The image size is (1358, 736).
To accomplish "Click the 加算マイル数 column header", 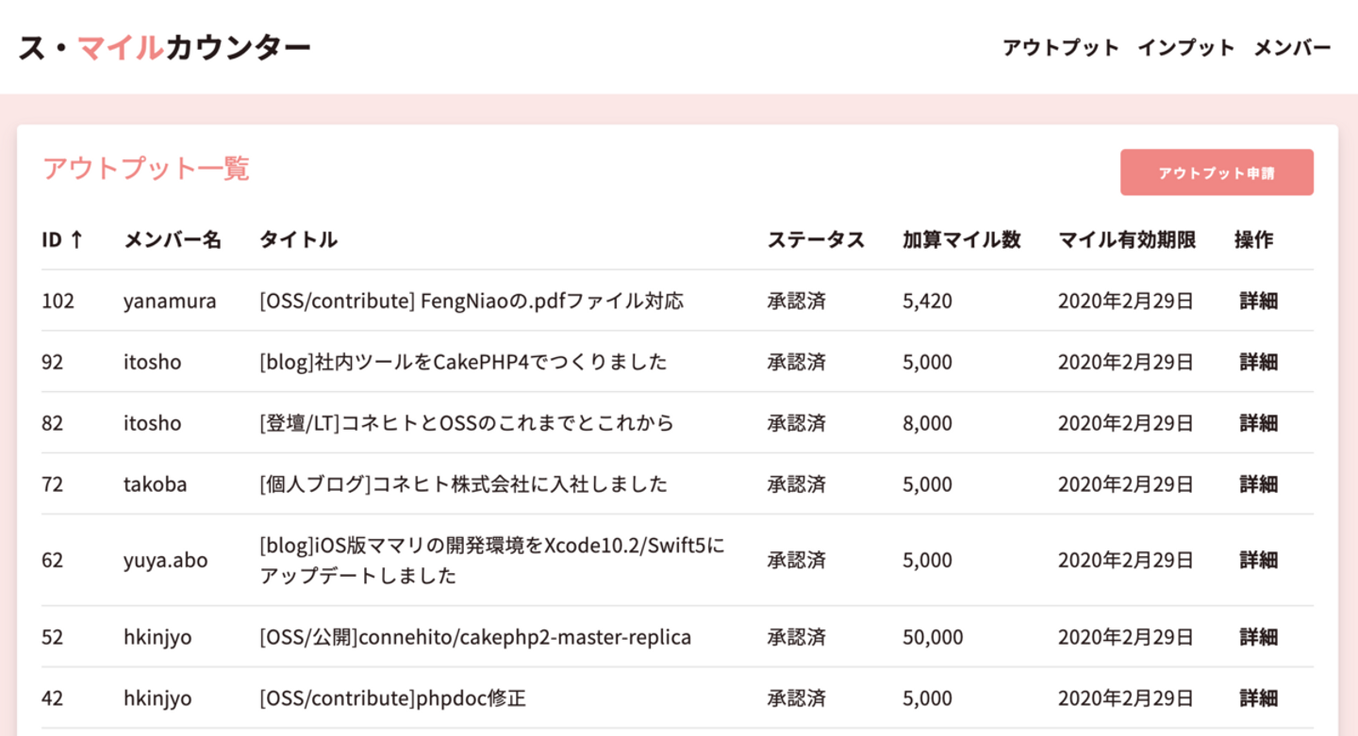I will (x=961, y=240).
